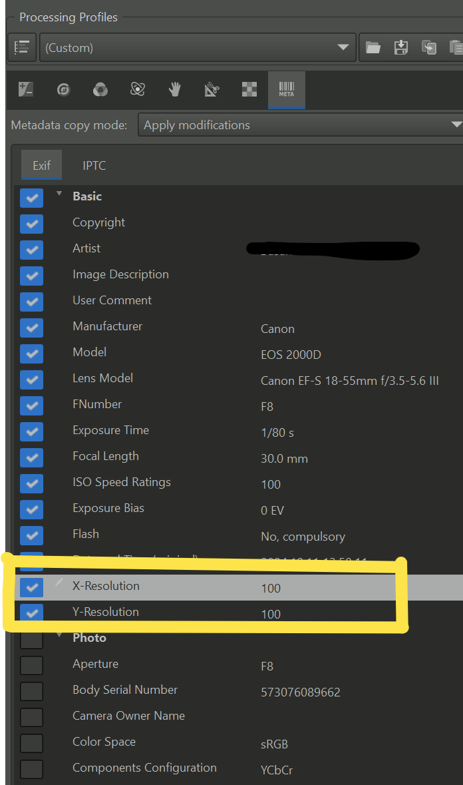Click the paste profile icon
Image resolution: width=463 pixels, height=785 pixels.
coord(456,47)
